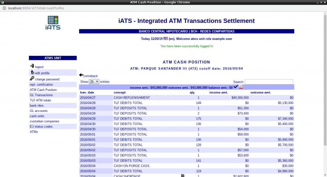Sort the table by tran. date column
The image size is (327, 177).
click(87, 92)
